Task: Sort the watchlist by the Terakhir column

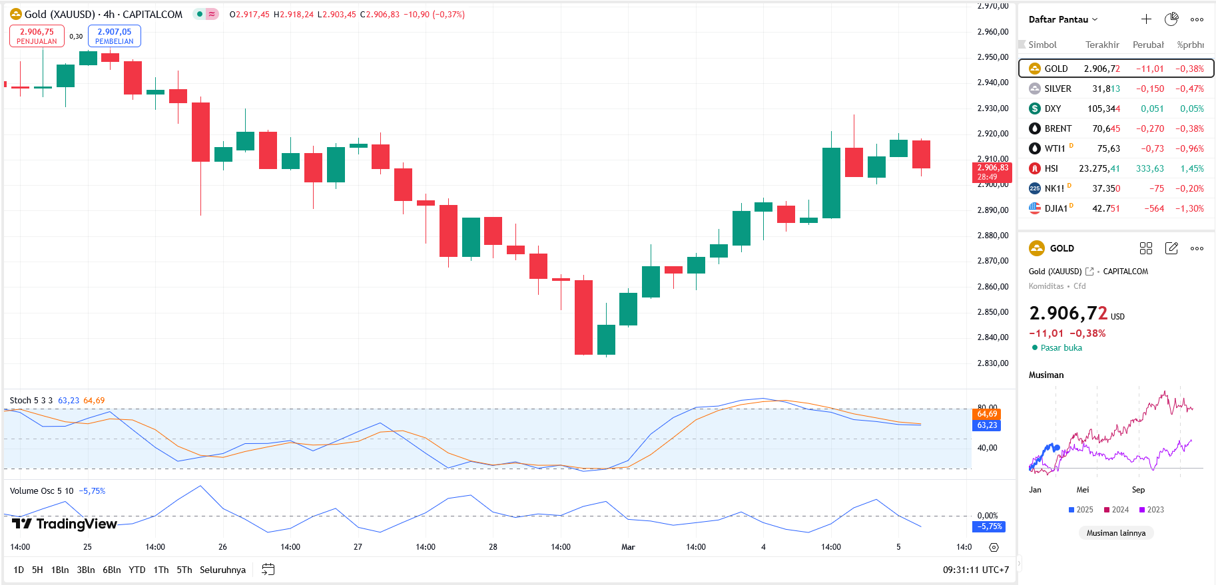Action: pos(1102,45)
